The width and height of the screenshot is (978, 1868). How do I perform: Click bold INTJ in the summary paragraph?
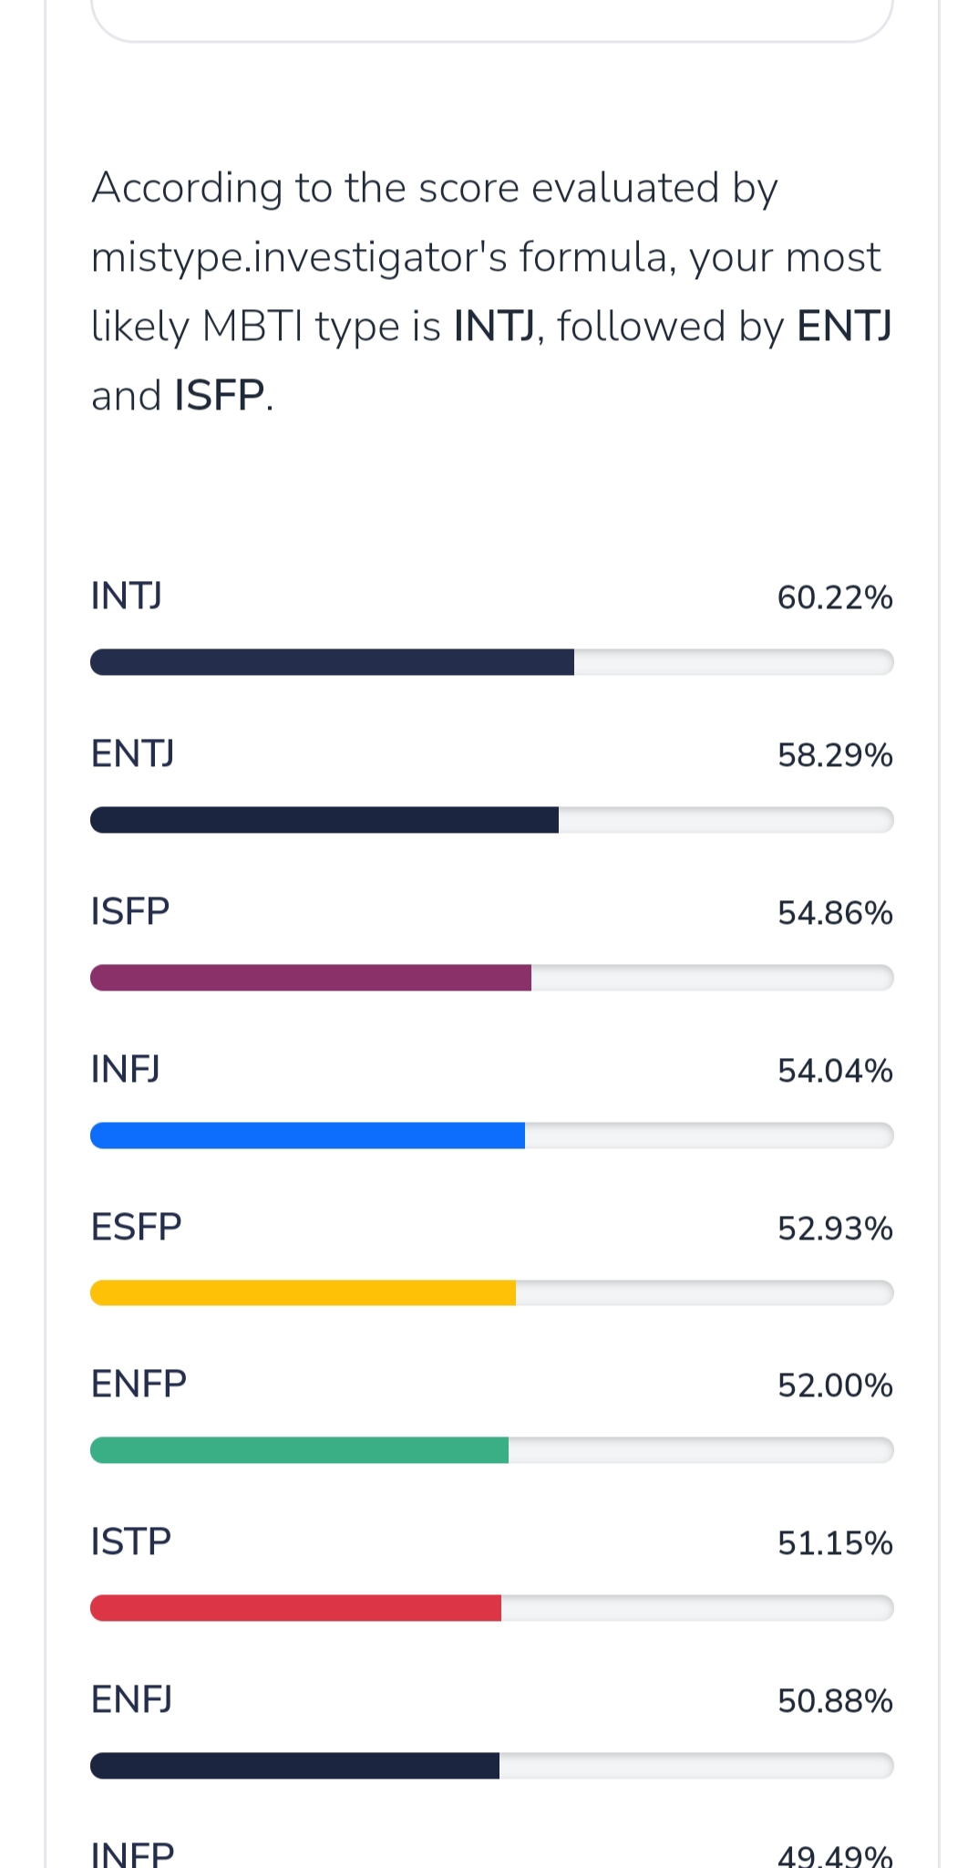point(494,326)
